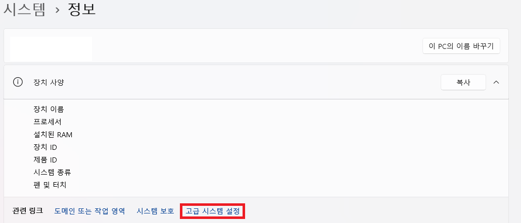Open 도메인 또는 작업 영역 link

click(x=90, y=211)
